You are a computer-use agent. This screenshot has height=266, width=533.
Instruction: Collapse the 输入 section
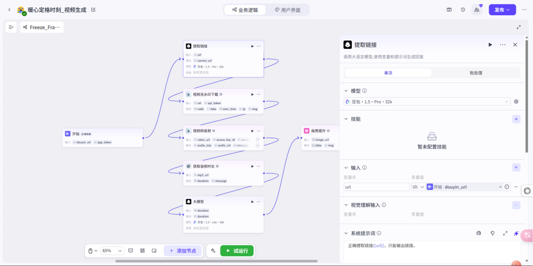pos(346,167)
